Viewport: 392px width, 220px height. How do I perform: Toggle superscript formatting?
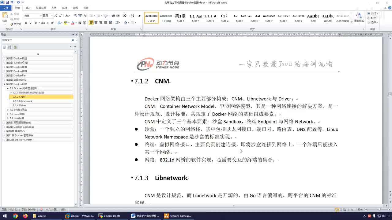tap(53, 23)
